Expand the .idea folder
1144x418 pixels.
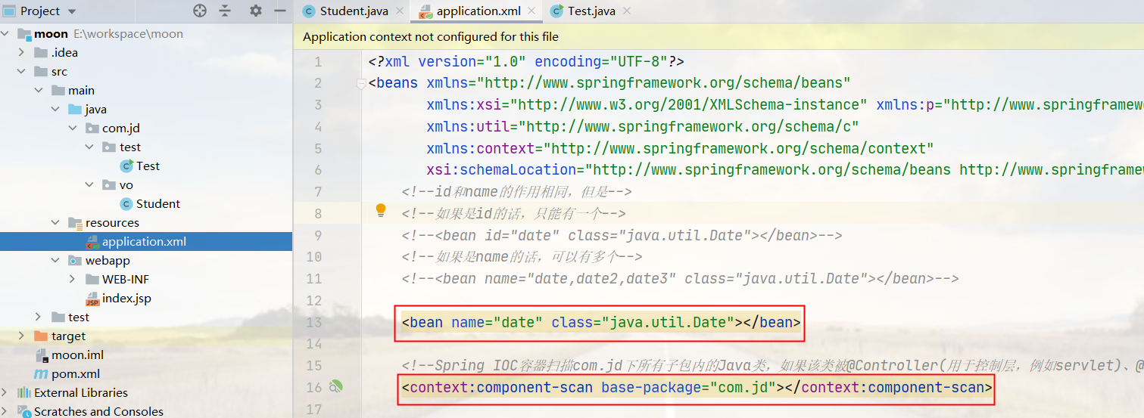22,53
